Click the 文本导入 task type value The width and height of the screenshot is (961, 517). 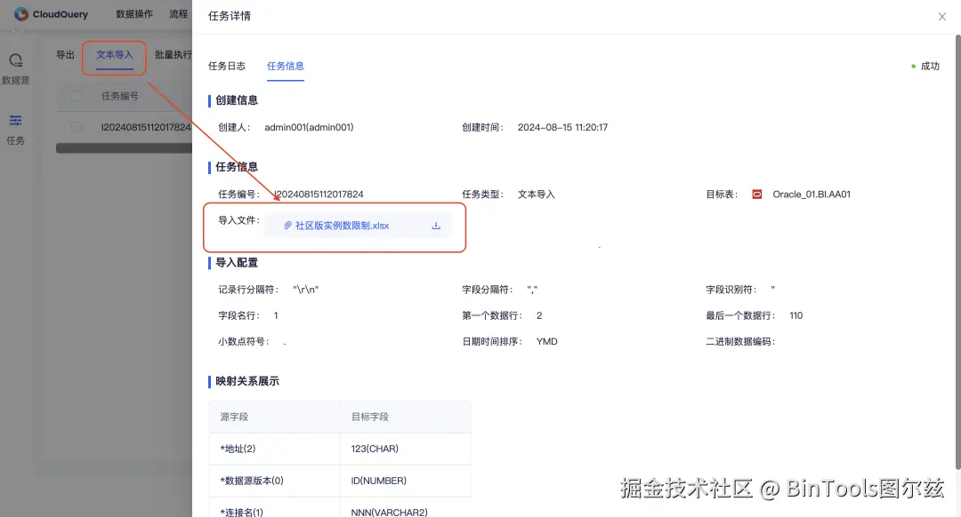537,194
